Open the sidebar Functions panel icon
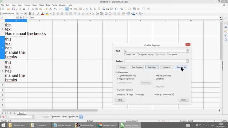 point(226,39)
